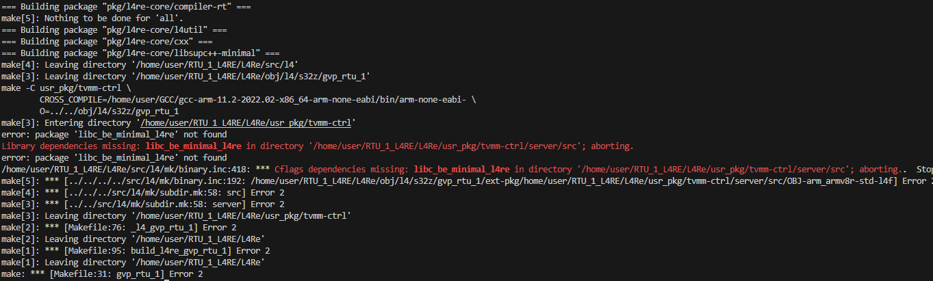The width and height of the screenshot is (933, 281).
Task: Click the 'make -C usr_pkg/tvmm-ctrl' command line
Action: (x=67, y=88)
